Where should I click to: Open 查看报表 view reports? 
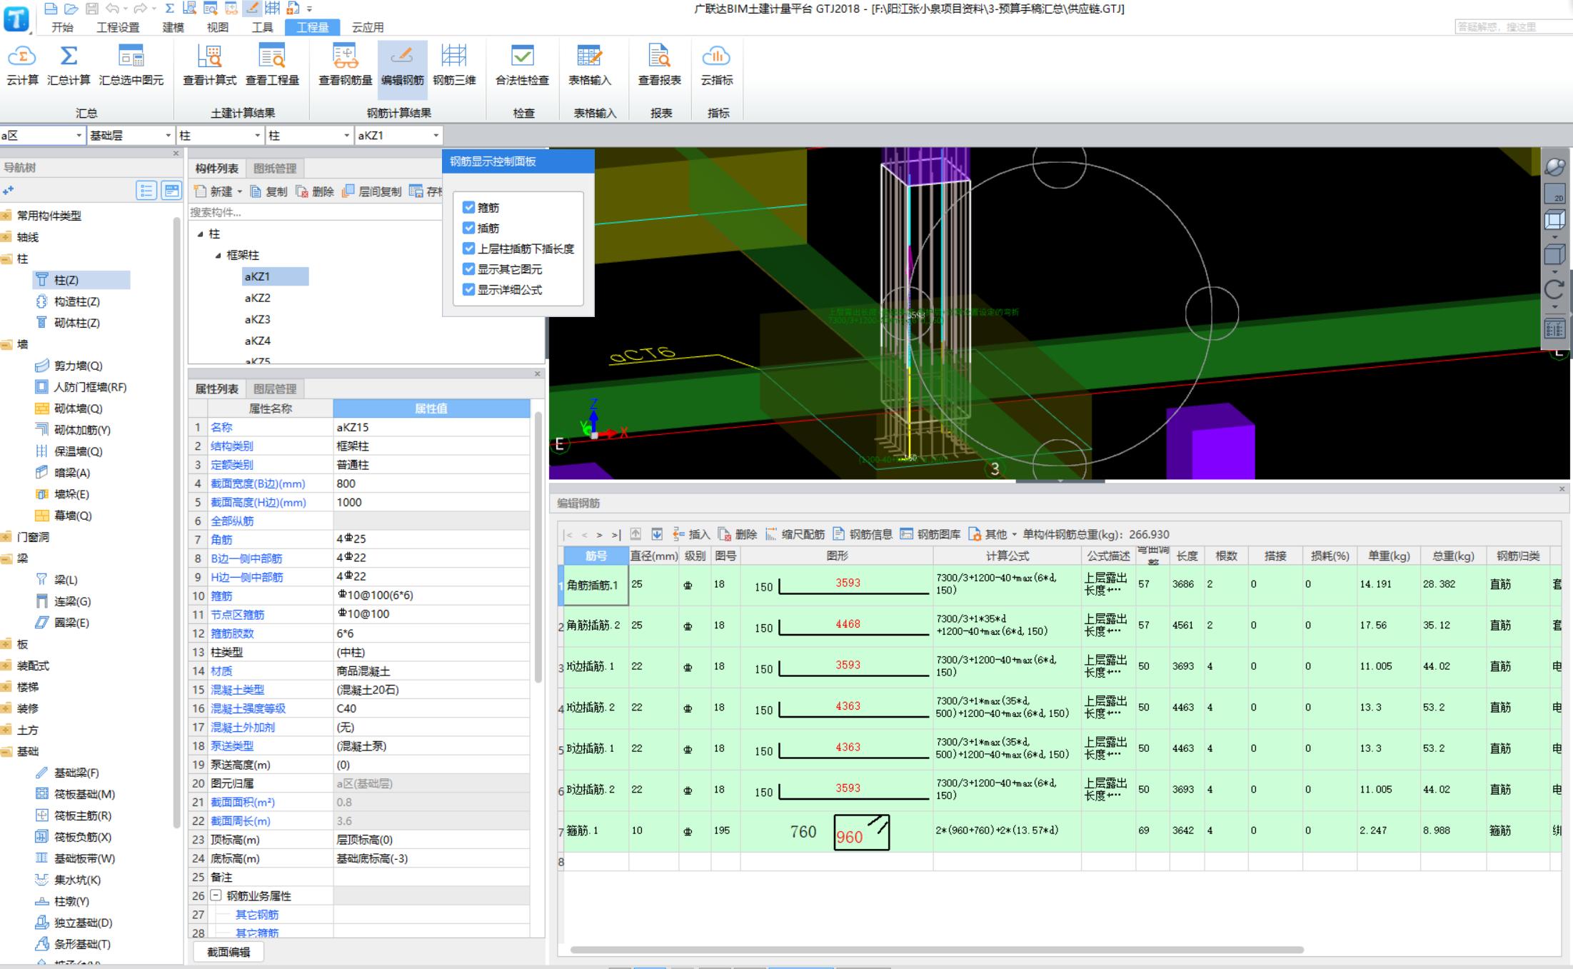click(x=658, y=65)
